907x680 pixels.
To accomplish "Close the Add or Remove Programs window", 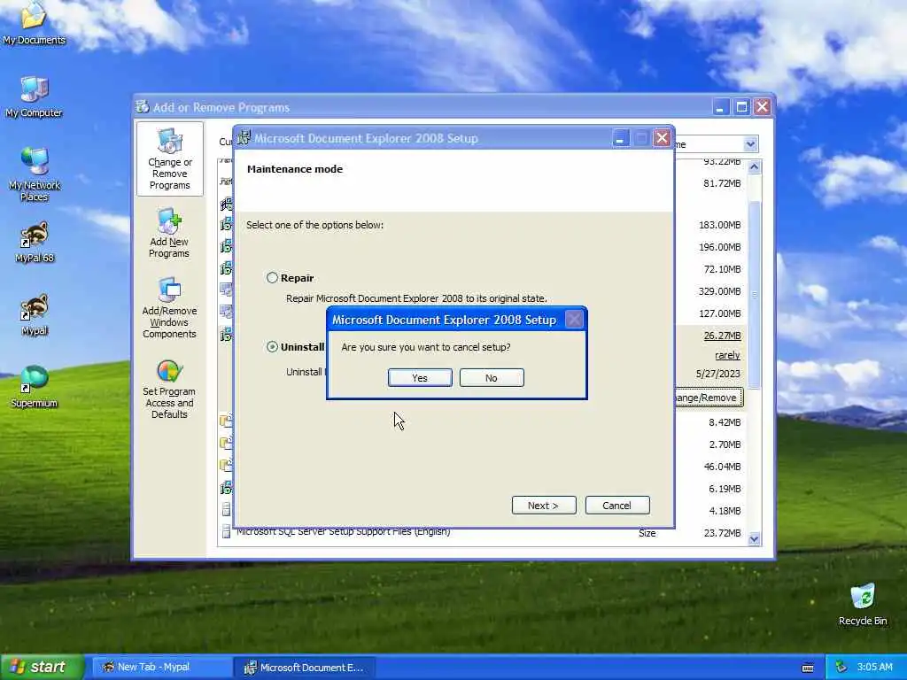I will (x=763, y=107).
